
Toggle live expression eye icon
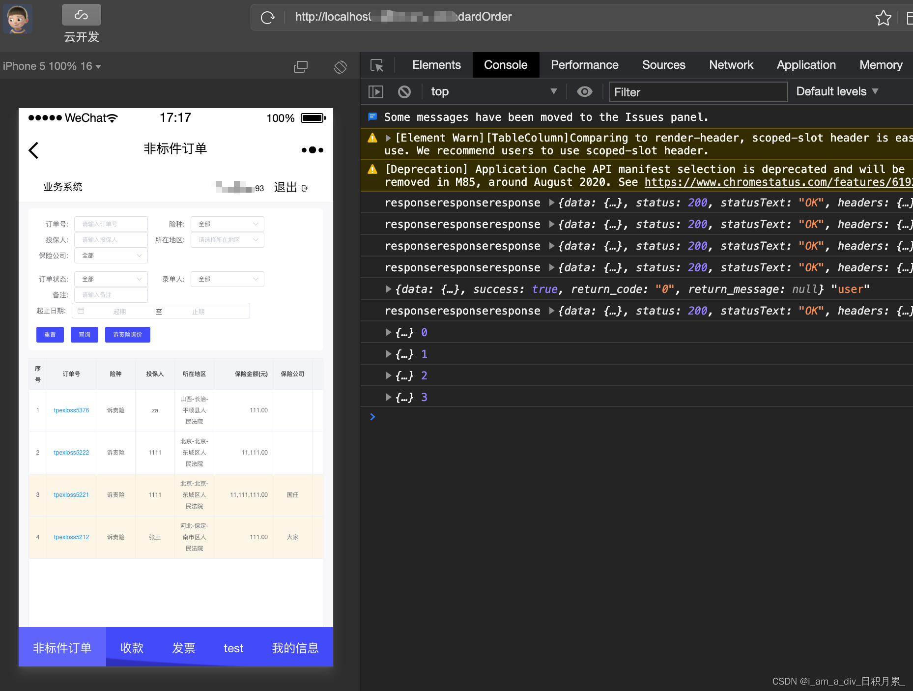[584, 92]
